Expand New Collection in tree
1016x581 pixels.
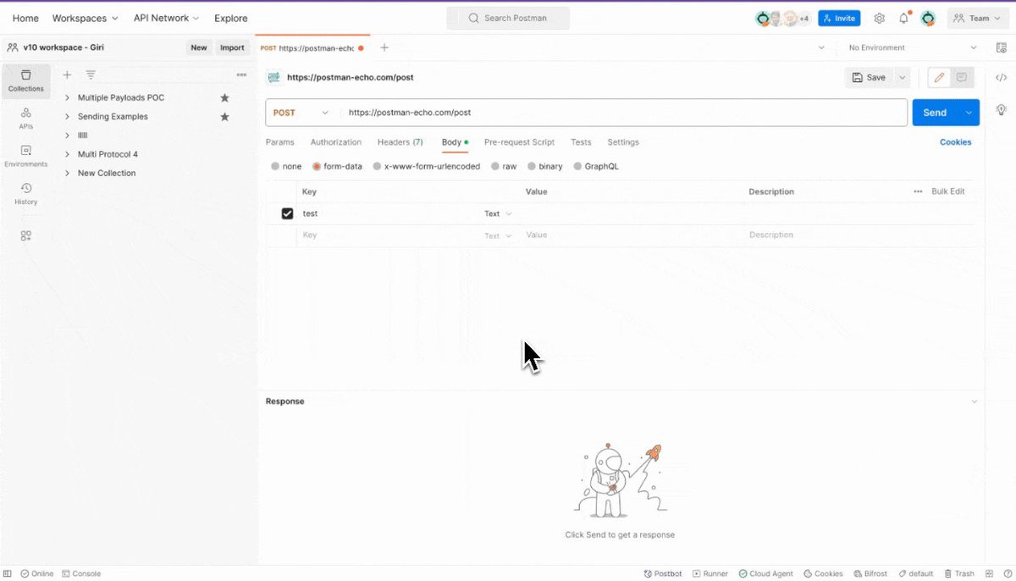pos(67,173)
